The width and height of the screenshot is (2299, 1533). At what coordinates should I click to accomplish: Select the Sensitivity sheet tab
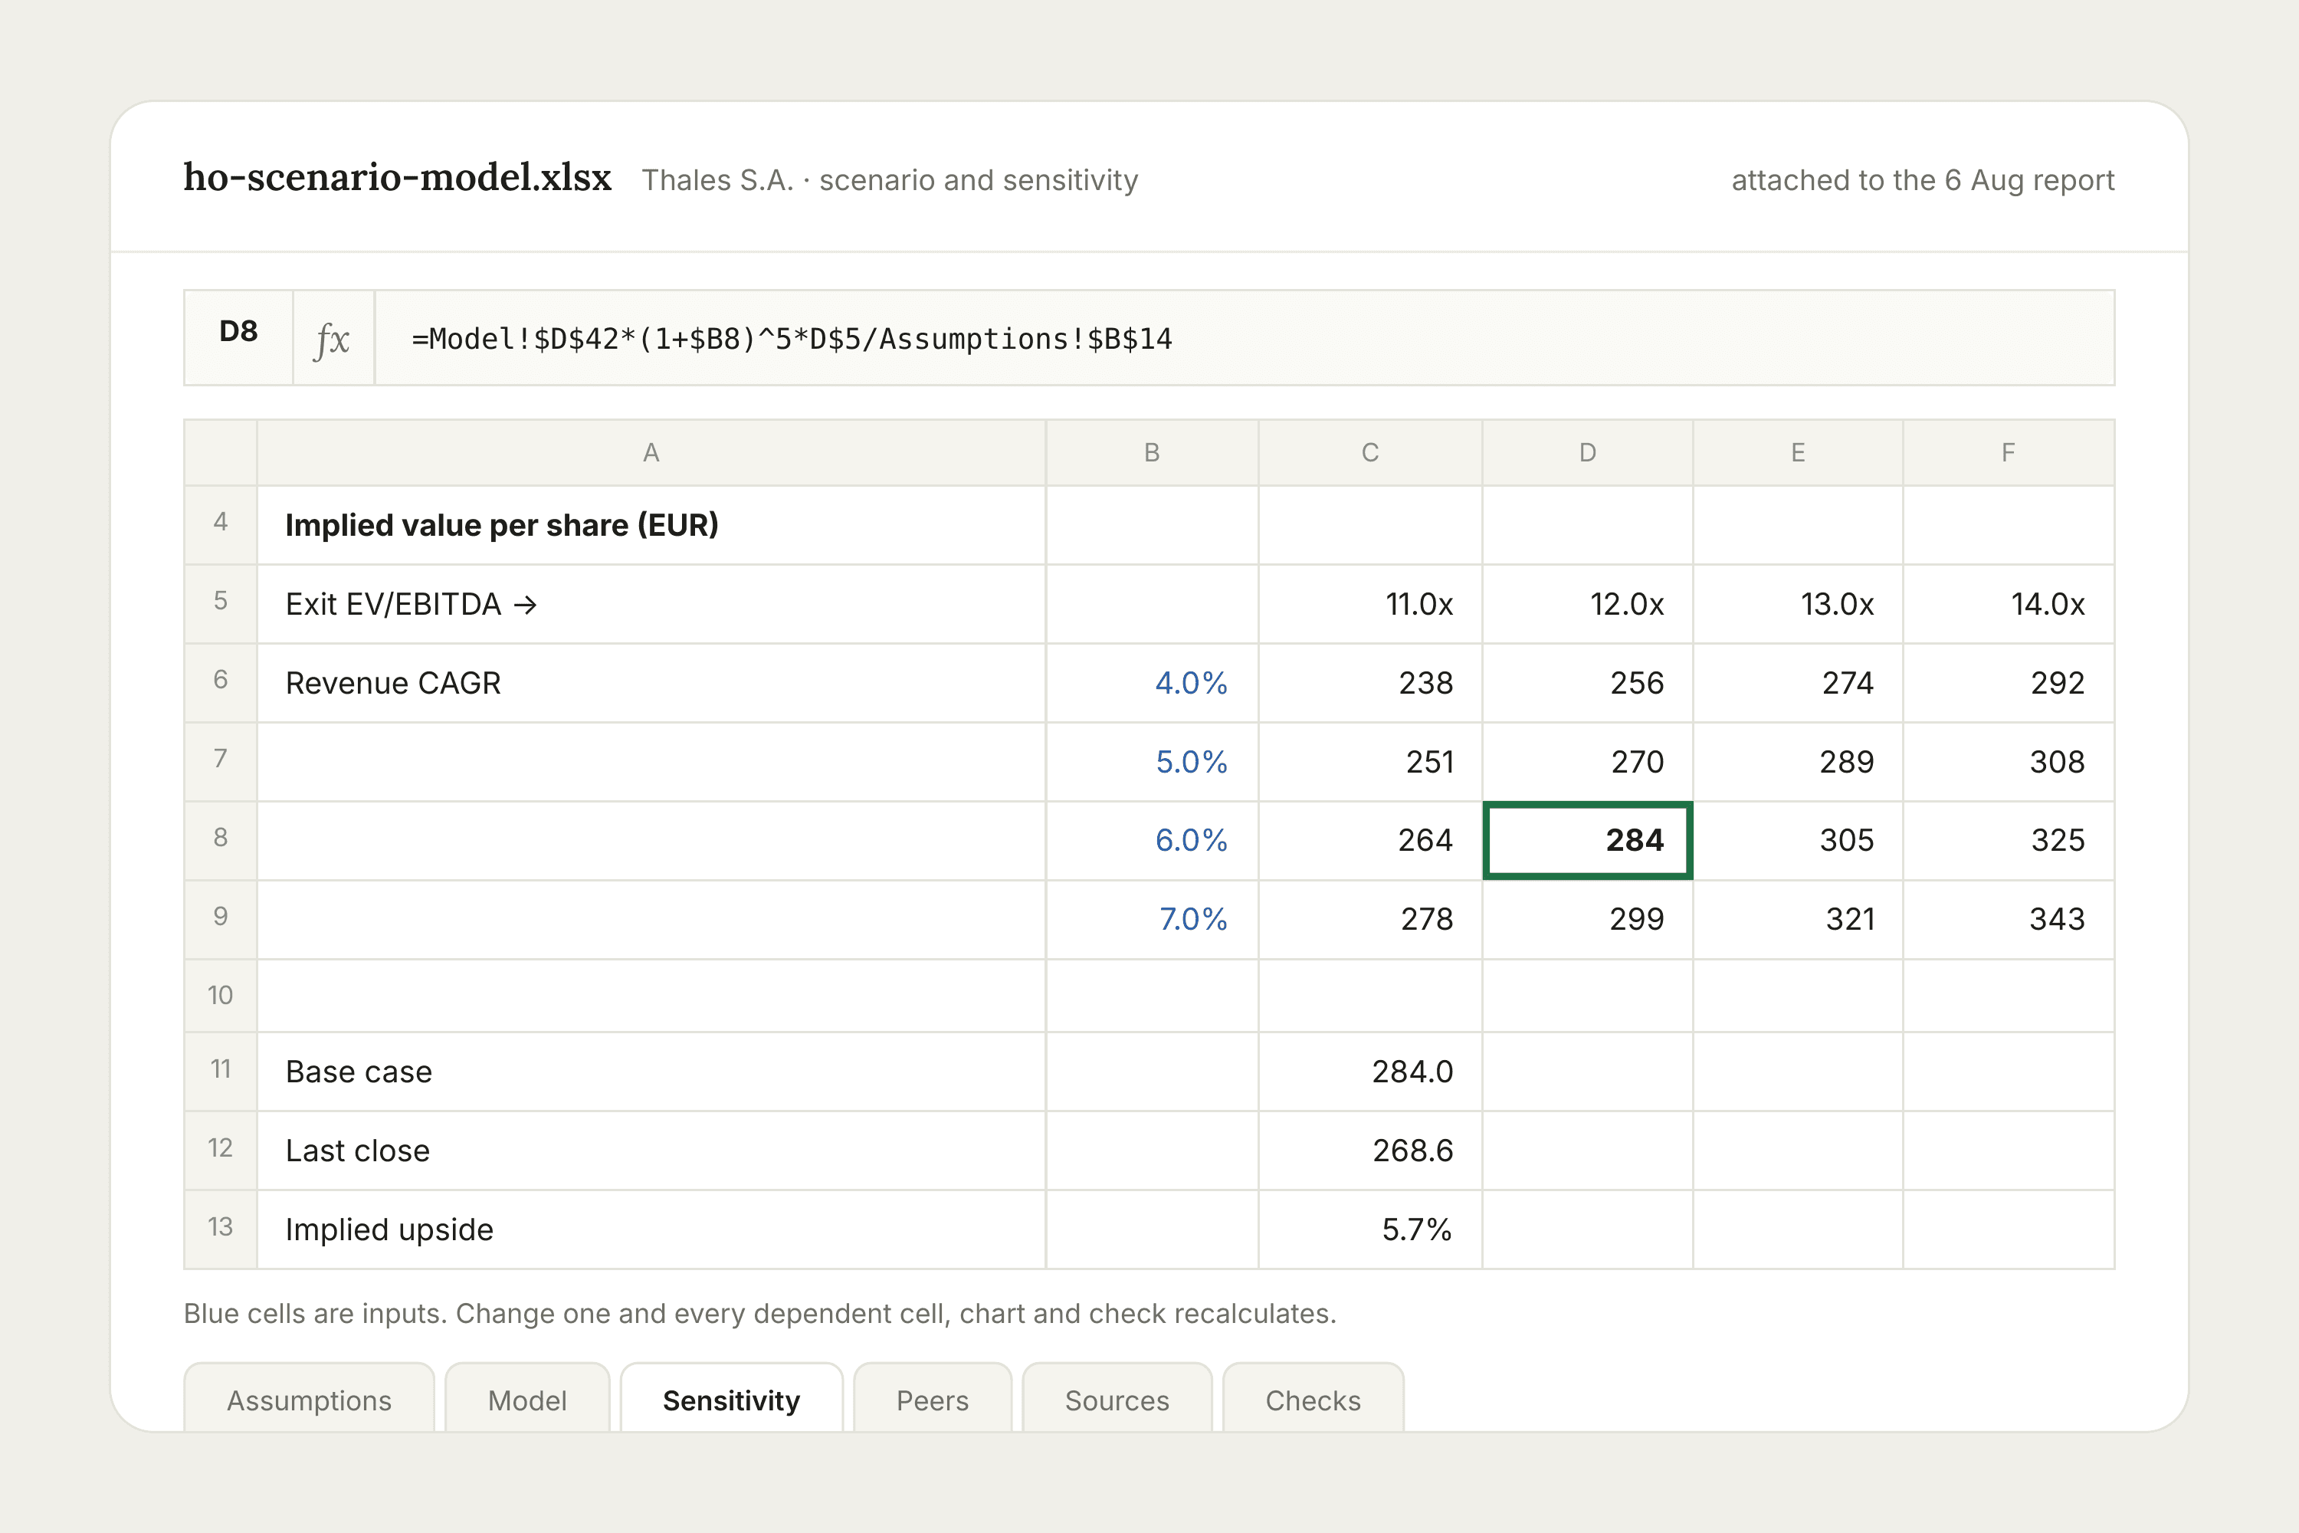tap(731, 1399)
